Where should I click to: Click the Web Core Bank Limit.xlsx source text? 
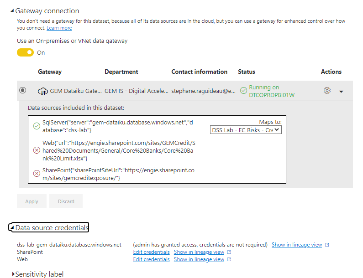tap(119, 151)
